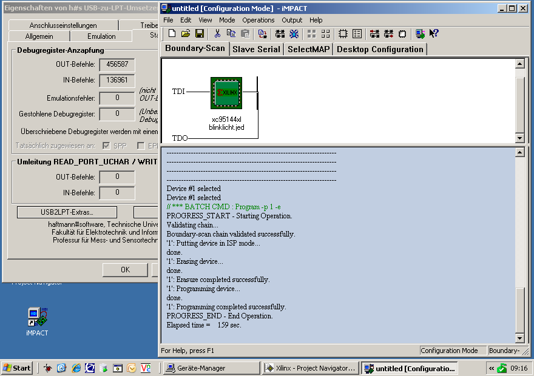Click the initialize chain icon
Image resolution: width=534 pixels, height=376 pixels.
pyautogui.click(x=280, y=33)
